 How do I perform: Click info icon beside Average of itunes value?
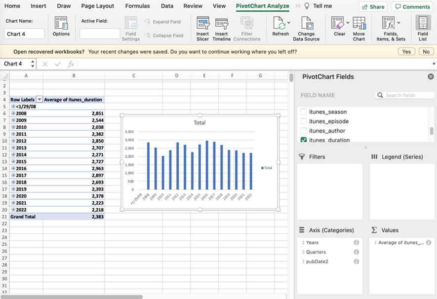click(429, 242)
